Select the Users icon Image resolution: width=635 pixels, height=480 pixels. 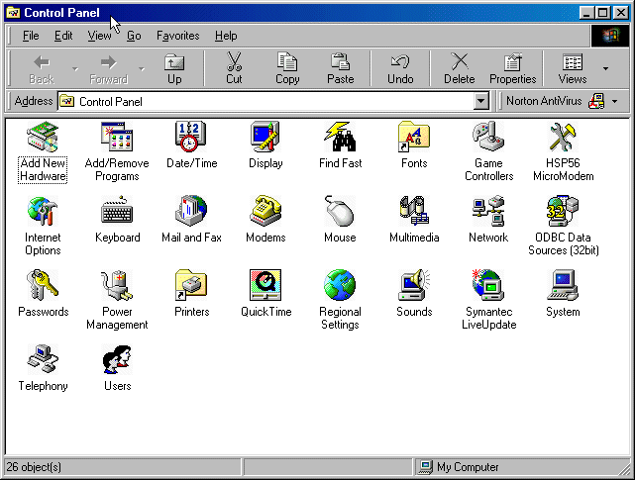[x=117, y=359]
